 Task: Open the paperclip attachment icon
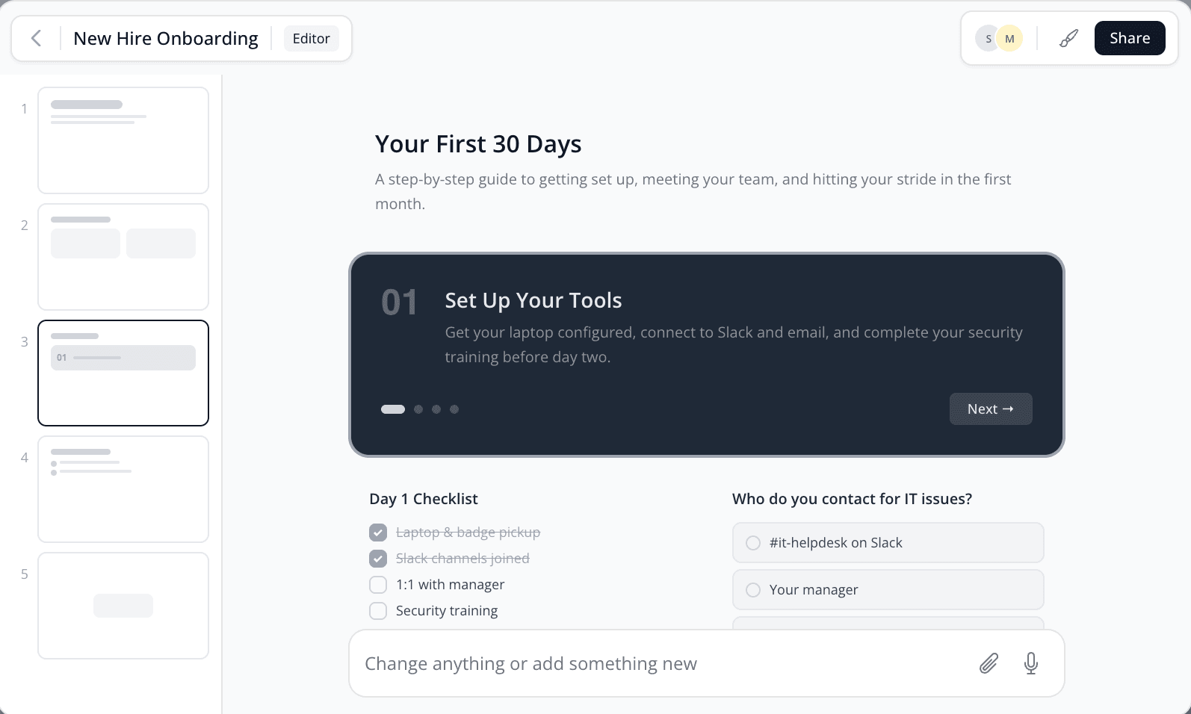pyautogui.click(x=988, y=663)
